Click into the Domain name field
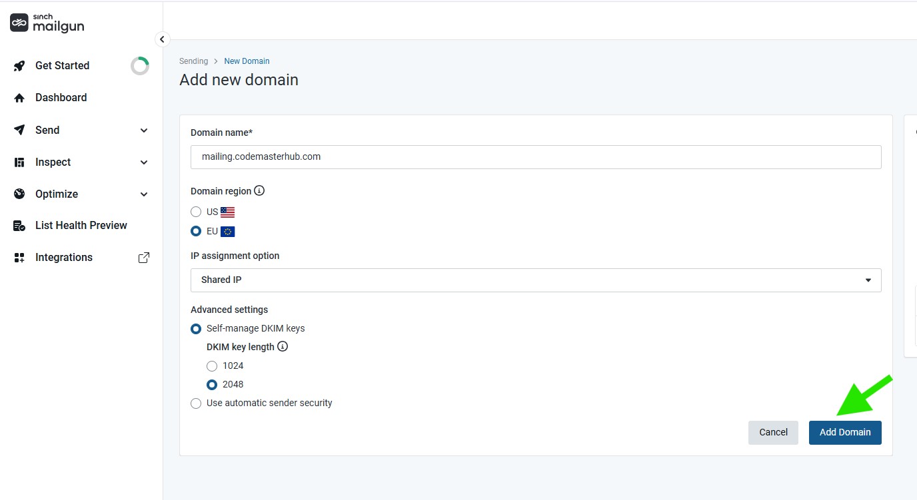Viewport: 917px width, 500px height. point(536,157)
